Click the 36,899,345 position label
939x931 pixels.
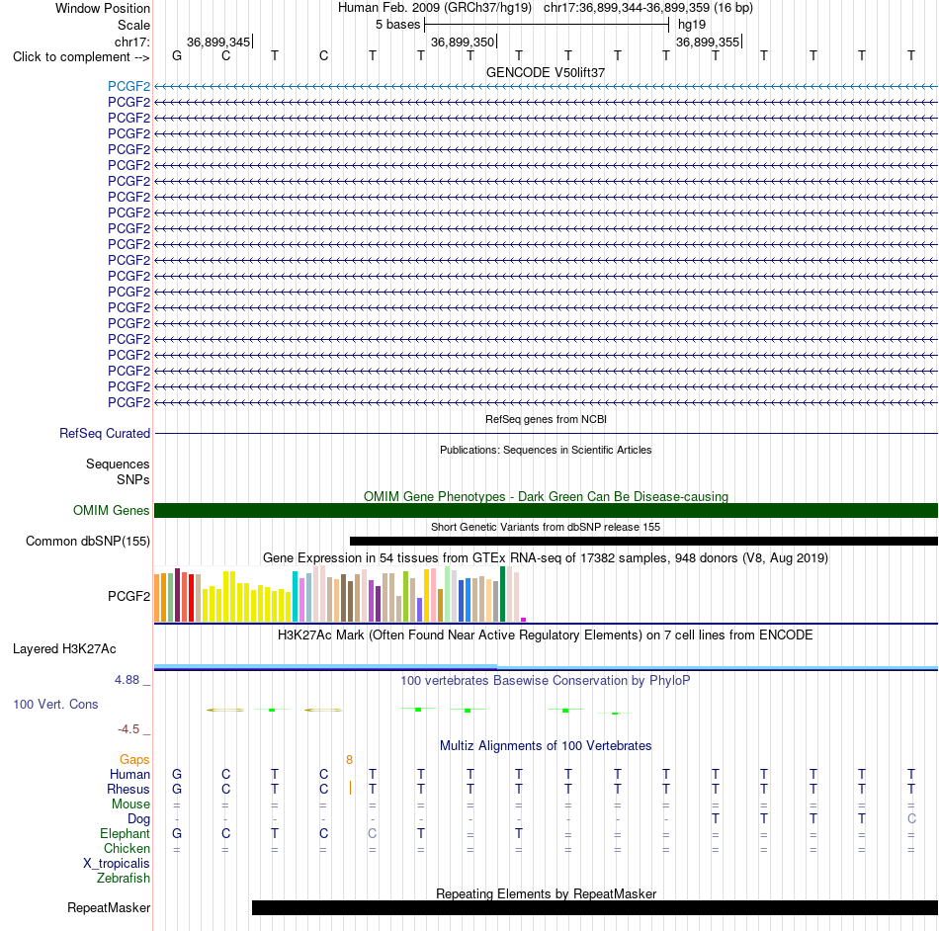pos(218,42)
